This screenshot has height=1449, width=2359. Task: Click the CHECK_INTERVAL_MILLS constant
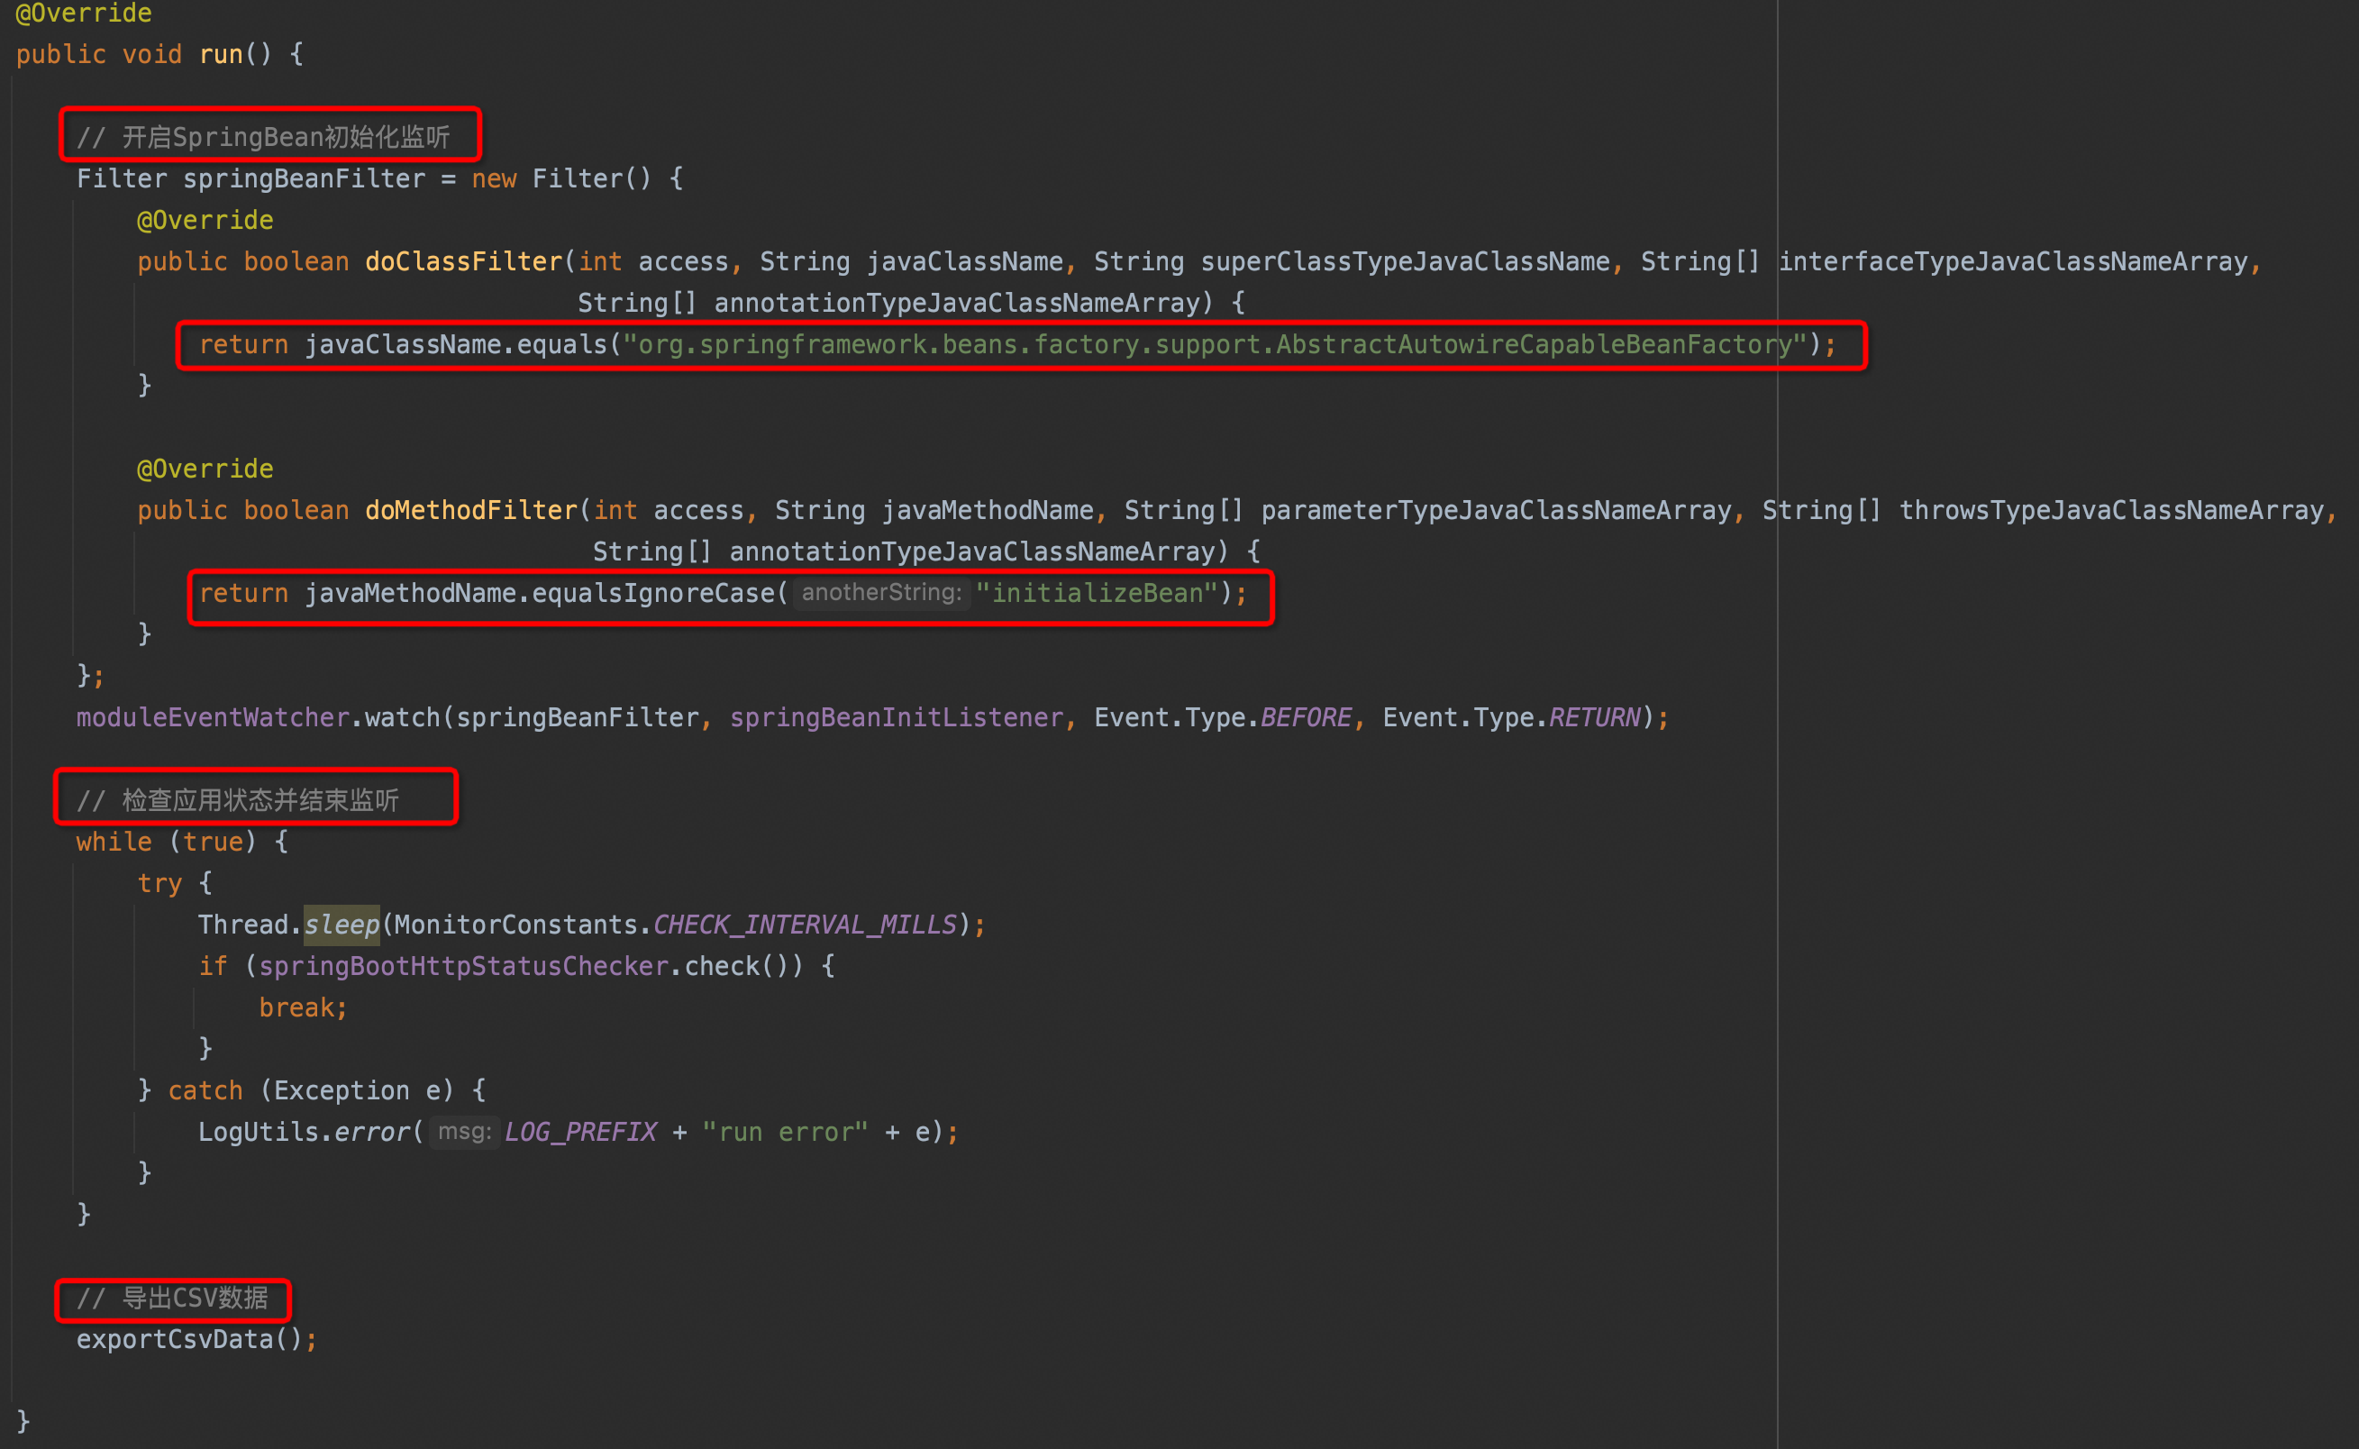coord(804,925)
